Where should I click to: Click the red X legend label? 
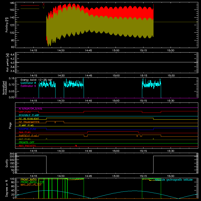(43, 4)
